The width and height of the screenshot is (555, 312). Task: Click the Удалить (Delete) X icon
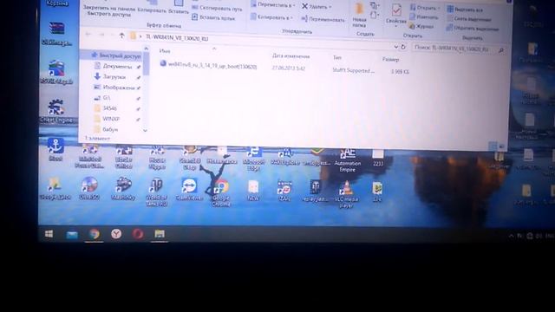coord(304,6)
